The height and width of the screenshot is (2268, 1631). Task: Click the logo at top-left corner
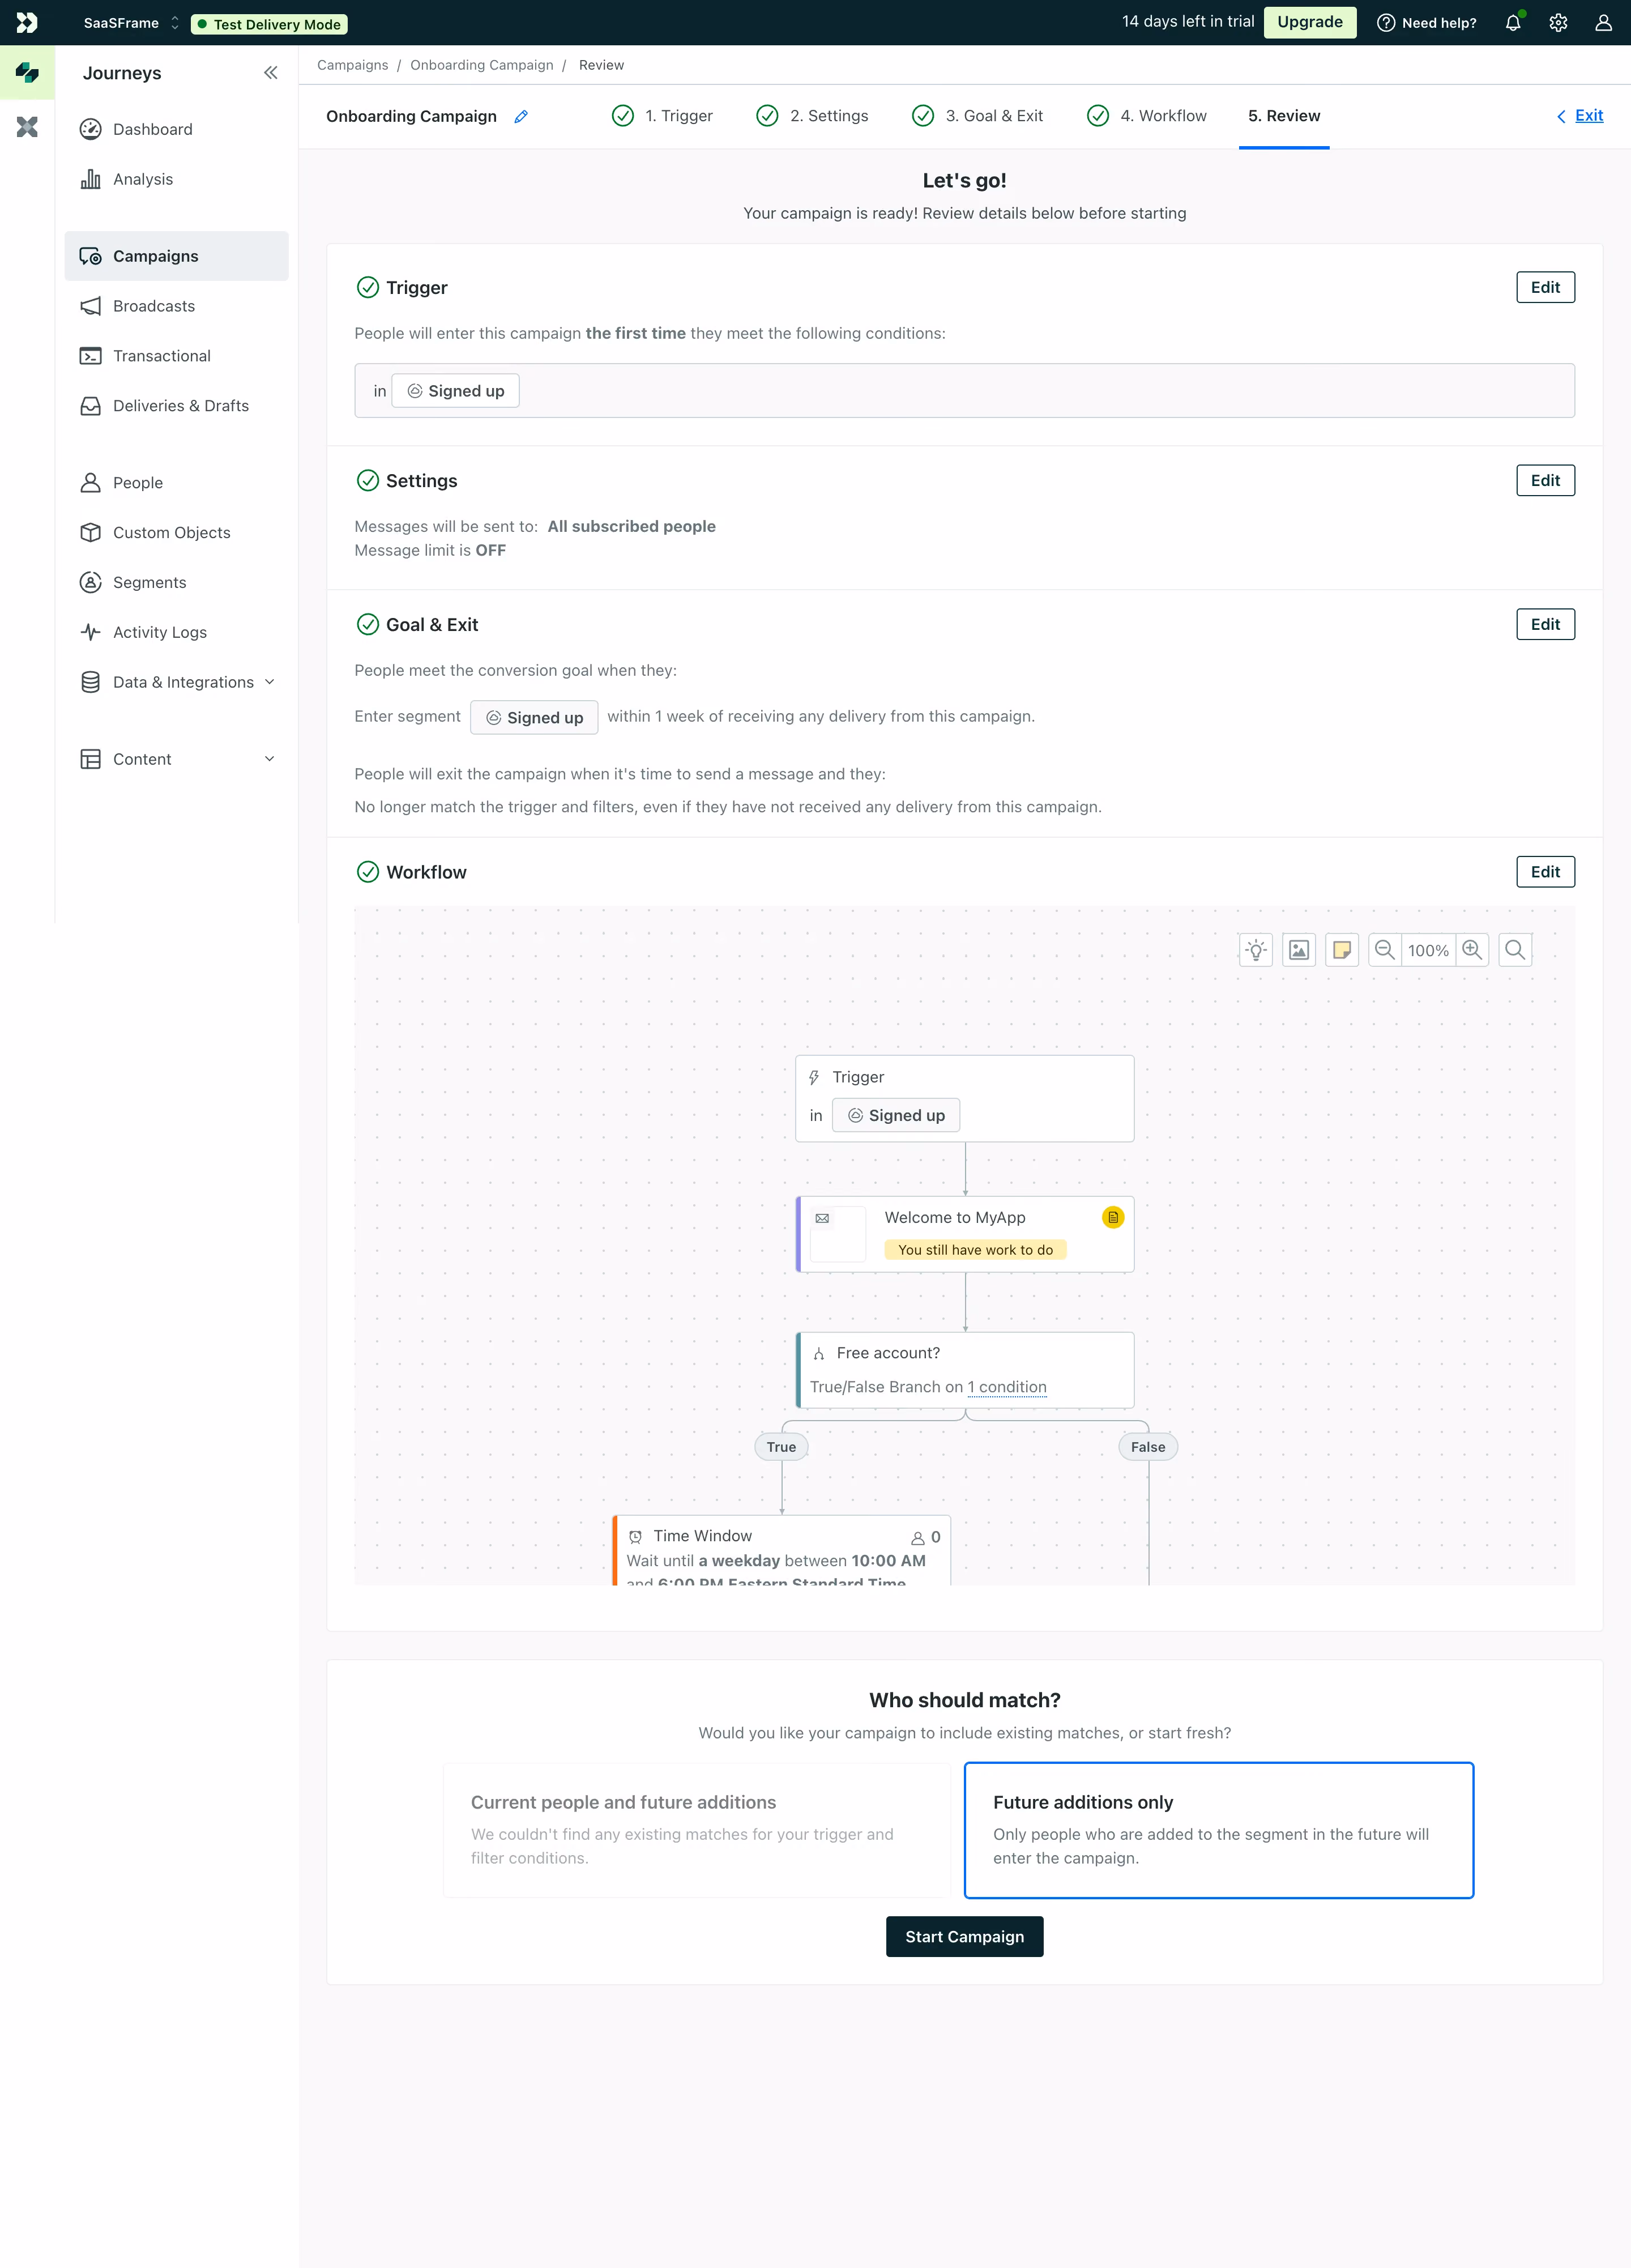click(x=27, y=23)
